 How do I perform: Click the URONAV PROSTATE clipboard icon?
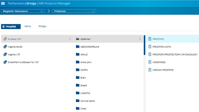click(150, 70)
